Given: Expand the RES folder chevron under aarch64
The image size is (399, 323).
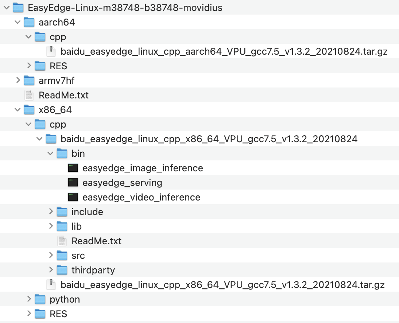Looking at the screenshot, I should pyautogui.click(x=29, y=66).
